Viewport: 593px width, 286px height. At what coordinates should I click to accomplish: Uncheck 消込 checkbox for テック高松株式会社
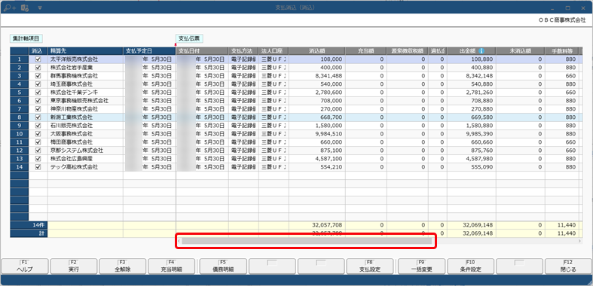click(x=38, y=167)
